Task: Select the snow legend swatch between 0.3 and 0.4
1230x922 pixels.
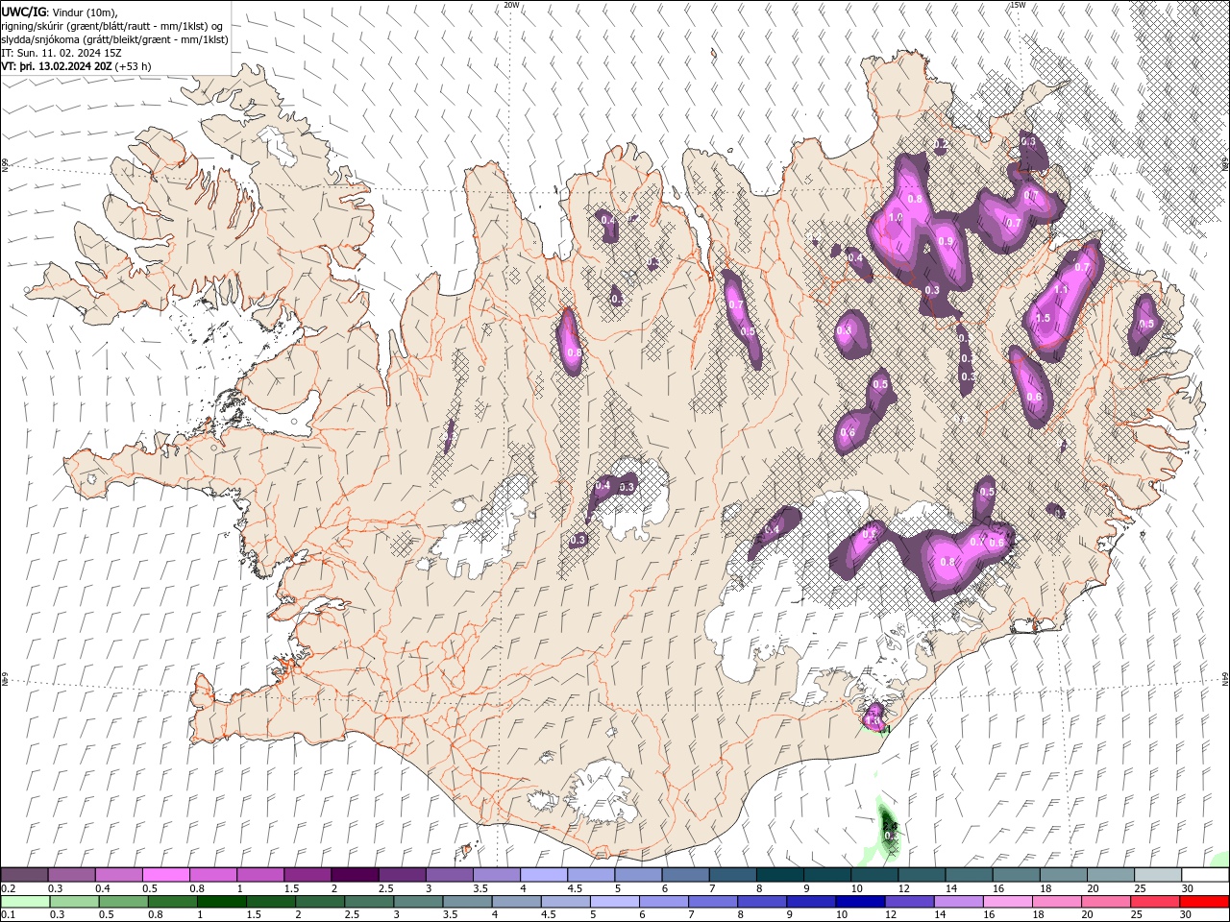Action: click(x=72, y=875)
